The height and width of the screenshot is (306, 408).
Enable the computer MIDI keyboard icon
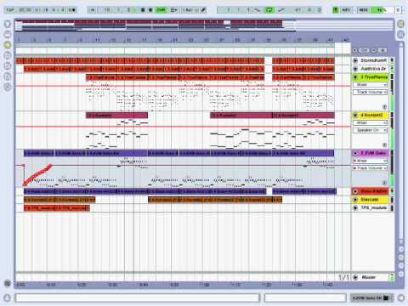click(335, 10)
